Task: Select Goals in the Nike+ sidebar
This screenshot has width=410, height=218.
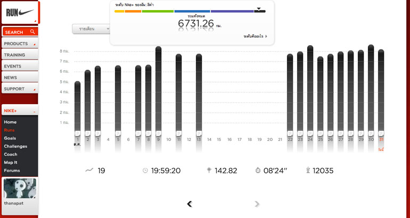Action: coord(10,138)
